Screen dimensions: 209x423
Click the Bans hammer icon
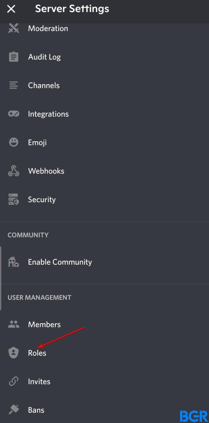click(x=14, y=410)
